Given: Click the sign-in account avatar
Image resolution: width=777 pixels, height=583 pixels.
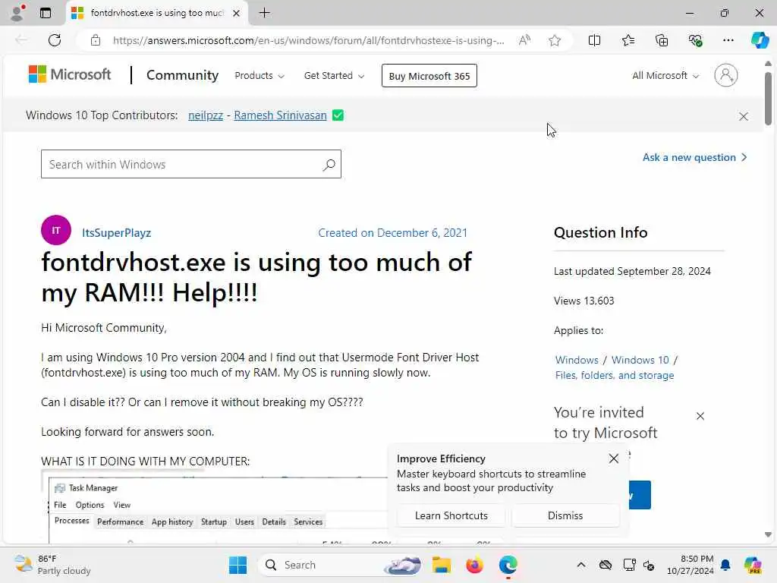Looking at the screenshot, I should click(725, 75).
